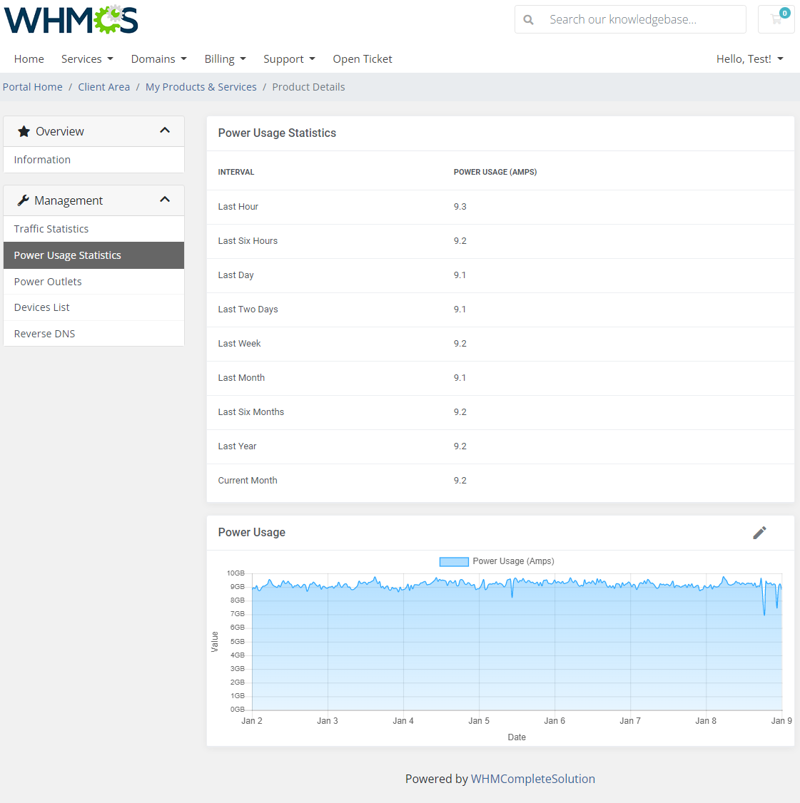Click the pencil edit icon in Power Usage

tap(759, 533)
